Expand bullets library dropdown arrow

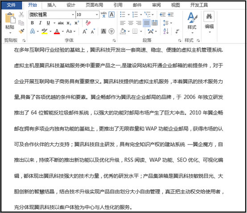click(x=129, y=15)
